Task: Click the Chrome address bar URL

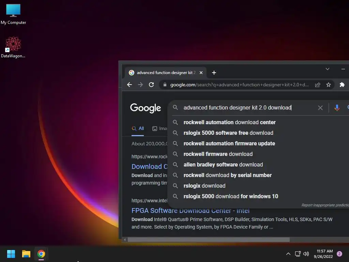Action: [x=240, y=85]
